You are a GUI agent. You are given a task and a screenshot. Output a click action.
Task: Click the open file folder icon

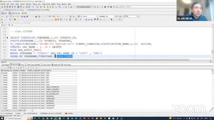pos(14,16)
